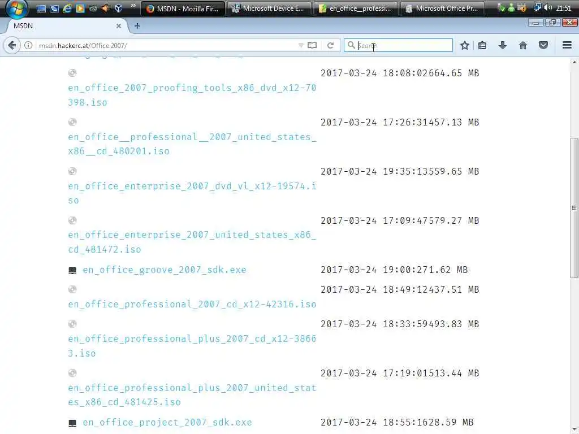Open a new tab with plus button
The width and height of the screenshot is (579, 434).
point(137,26)
